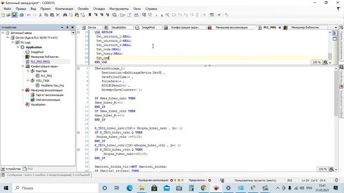The height and width of the screenshot is (193, 344).
Task: Close the PLC_PRG editor tab
Action: pos(279,27)
